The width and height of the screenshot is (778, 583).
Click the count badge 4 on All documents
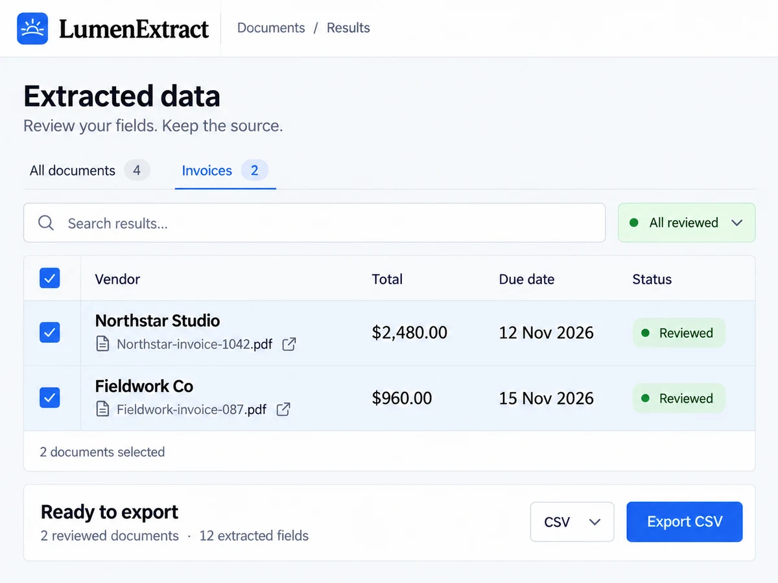tap(137, 170)
